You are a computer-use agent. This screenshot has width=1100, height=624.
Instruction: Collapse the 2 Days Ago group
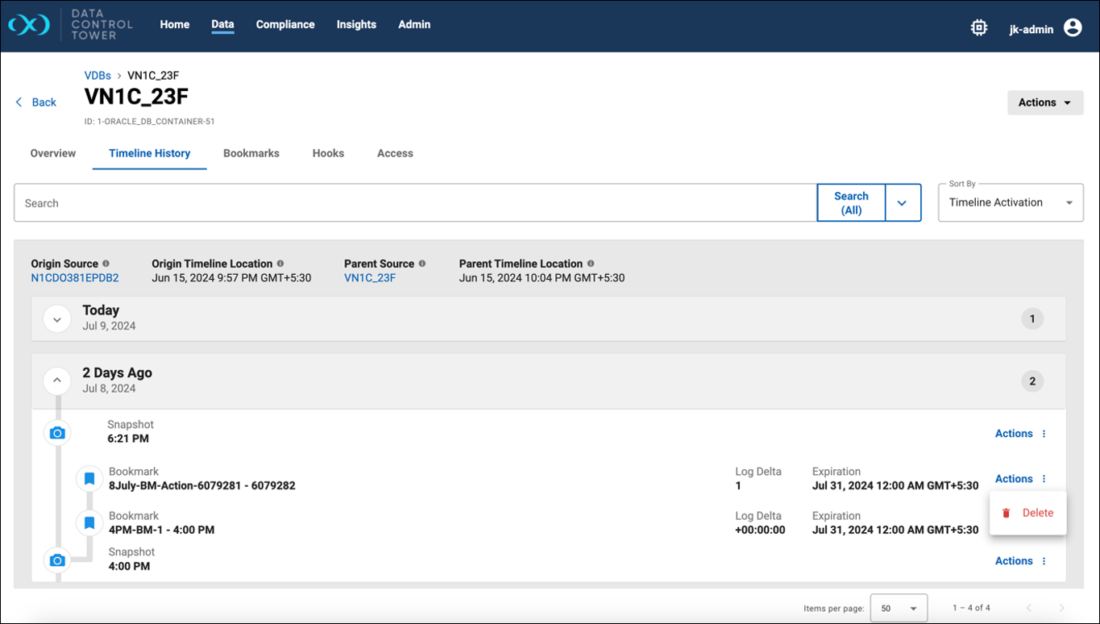pyautogui.click(x=56, y=380)
